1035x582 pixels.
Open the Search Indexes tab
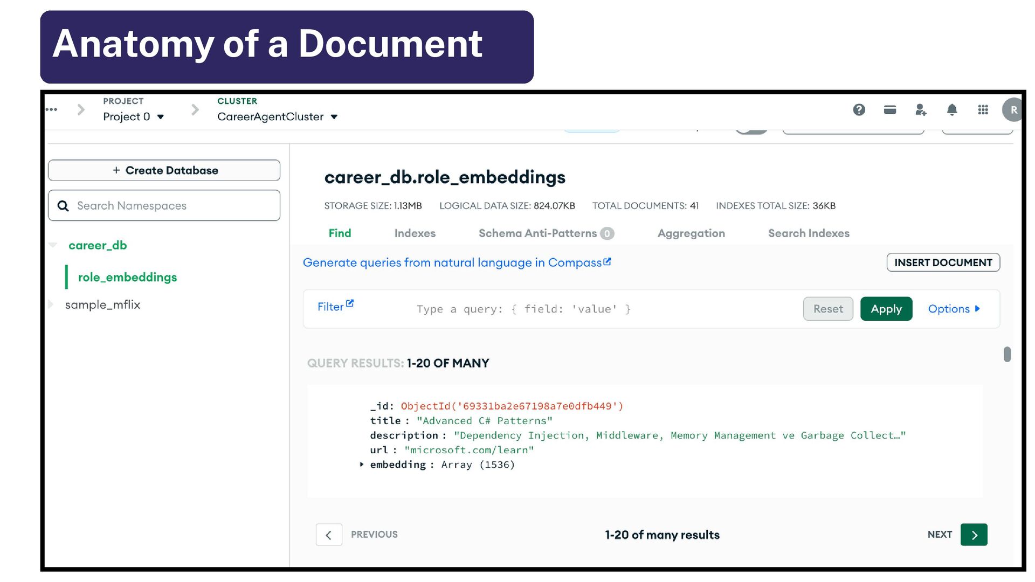coord(808,233)
